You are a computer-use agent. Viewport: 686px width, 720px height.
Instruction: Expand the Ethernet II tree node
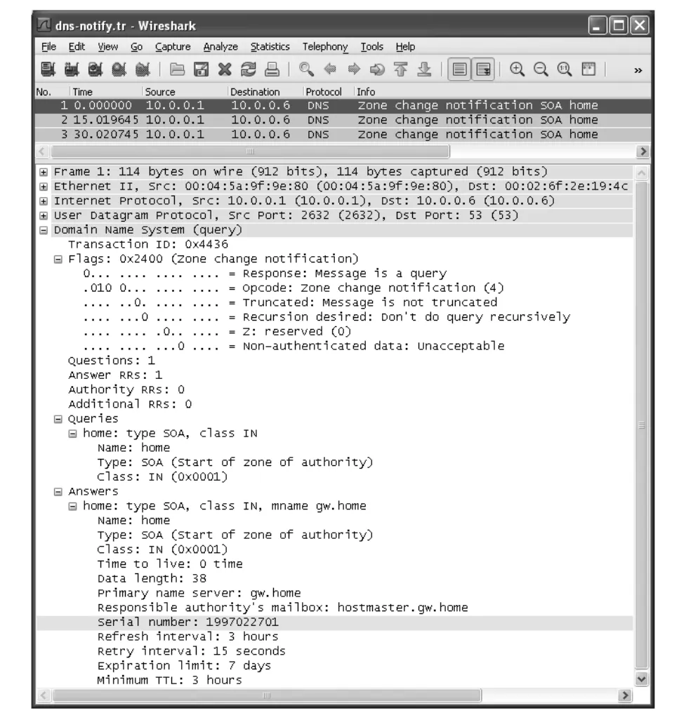coord(44,187)
